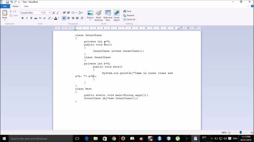Click the line "public void show()"
Viewport: 254px width, 142px height.
coord(108,67)
